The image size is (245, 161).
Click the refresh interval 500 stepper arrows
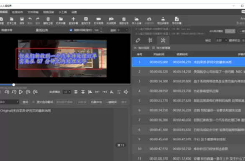(x=101, y=30)
